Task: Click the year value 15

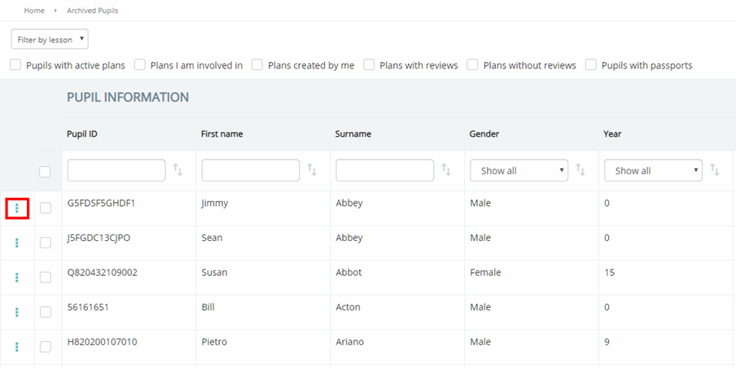Action: point(610,273)
